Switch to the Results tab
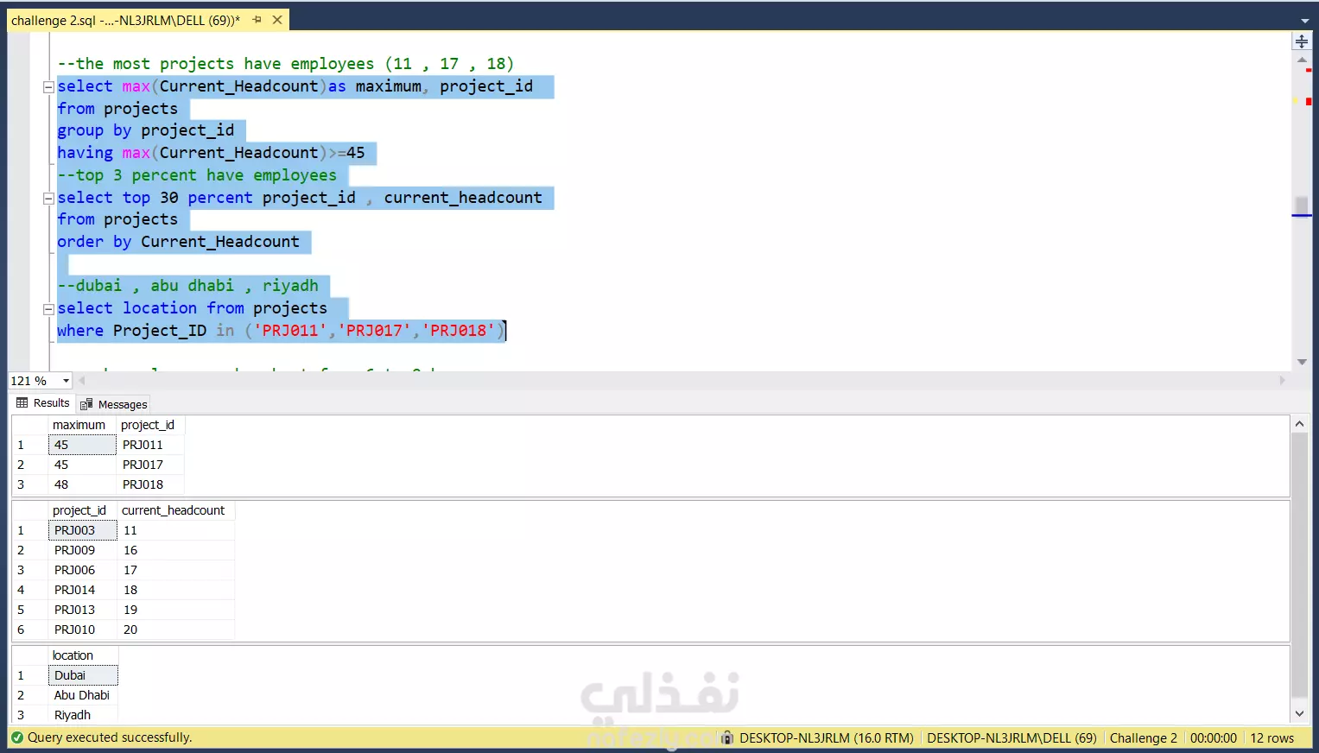1319x753 pixels. (x=43, y=403)
